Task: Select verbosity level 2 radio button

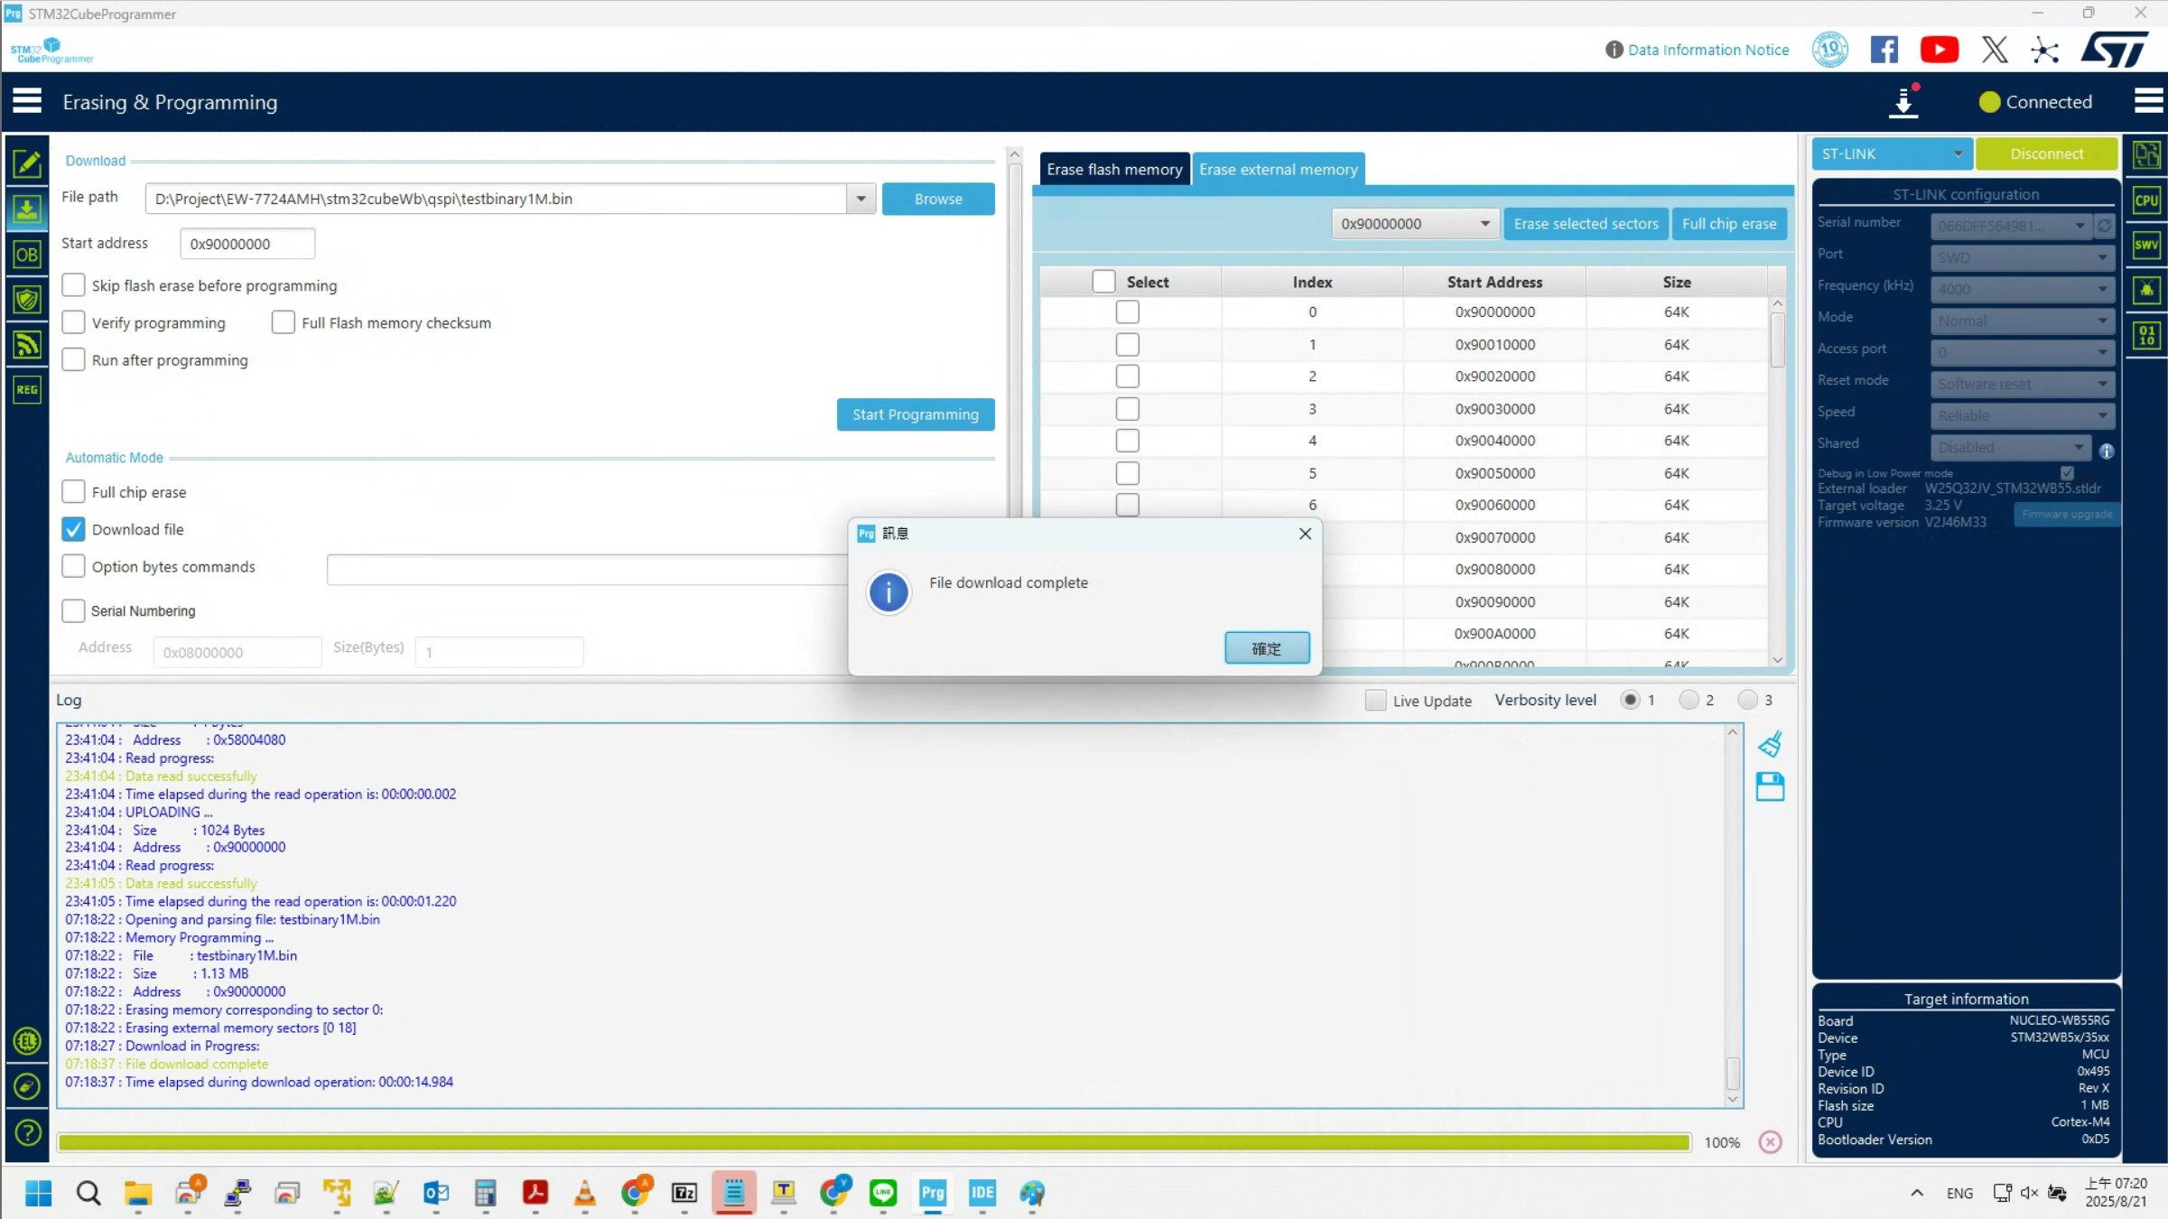Action: point(1689,700)
